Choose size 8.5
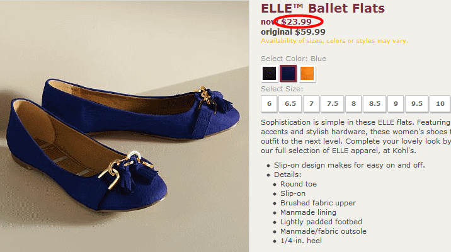This screenshot has width=451, height=252. tap(375, 103)
